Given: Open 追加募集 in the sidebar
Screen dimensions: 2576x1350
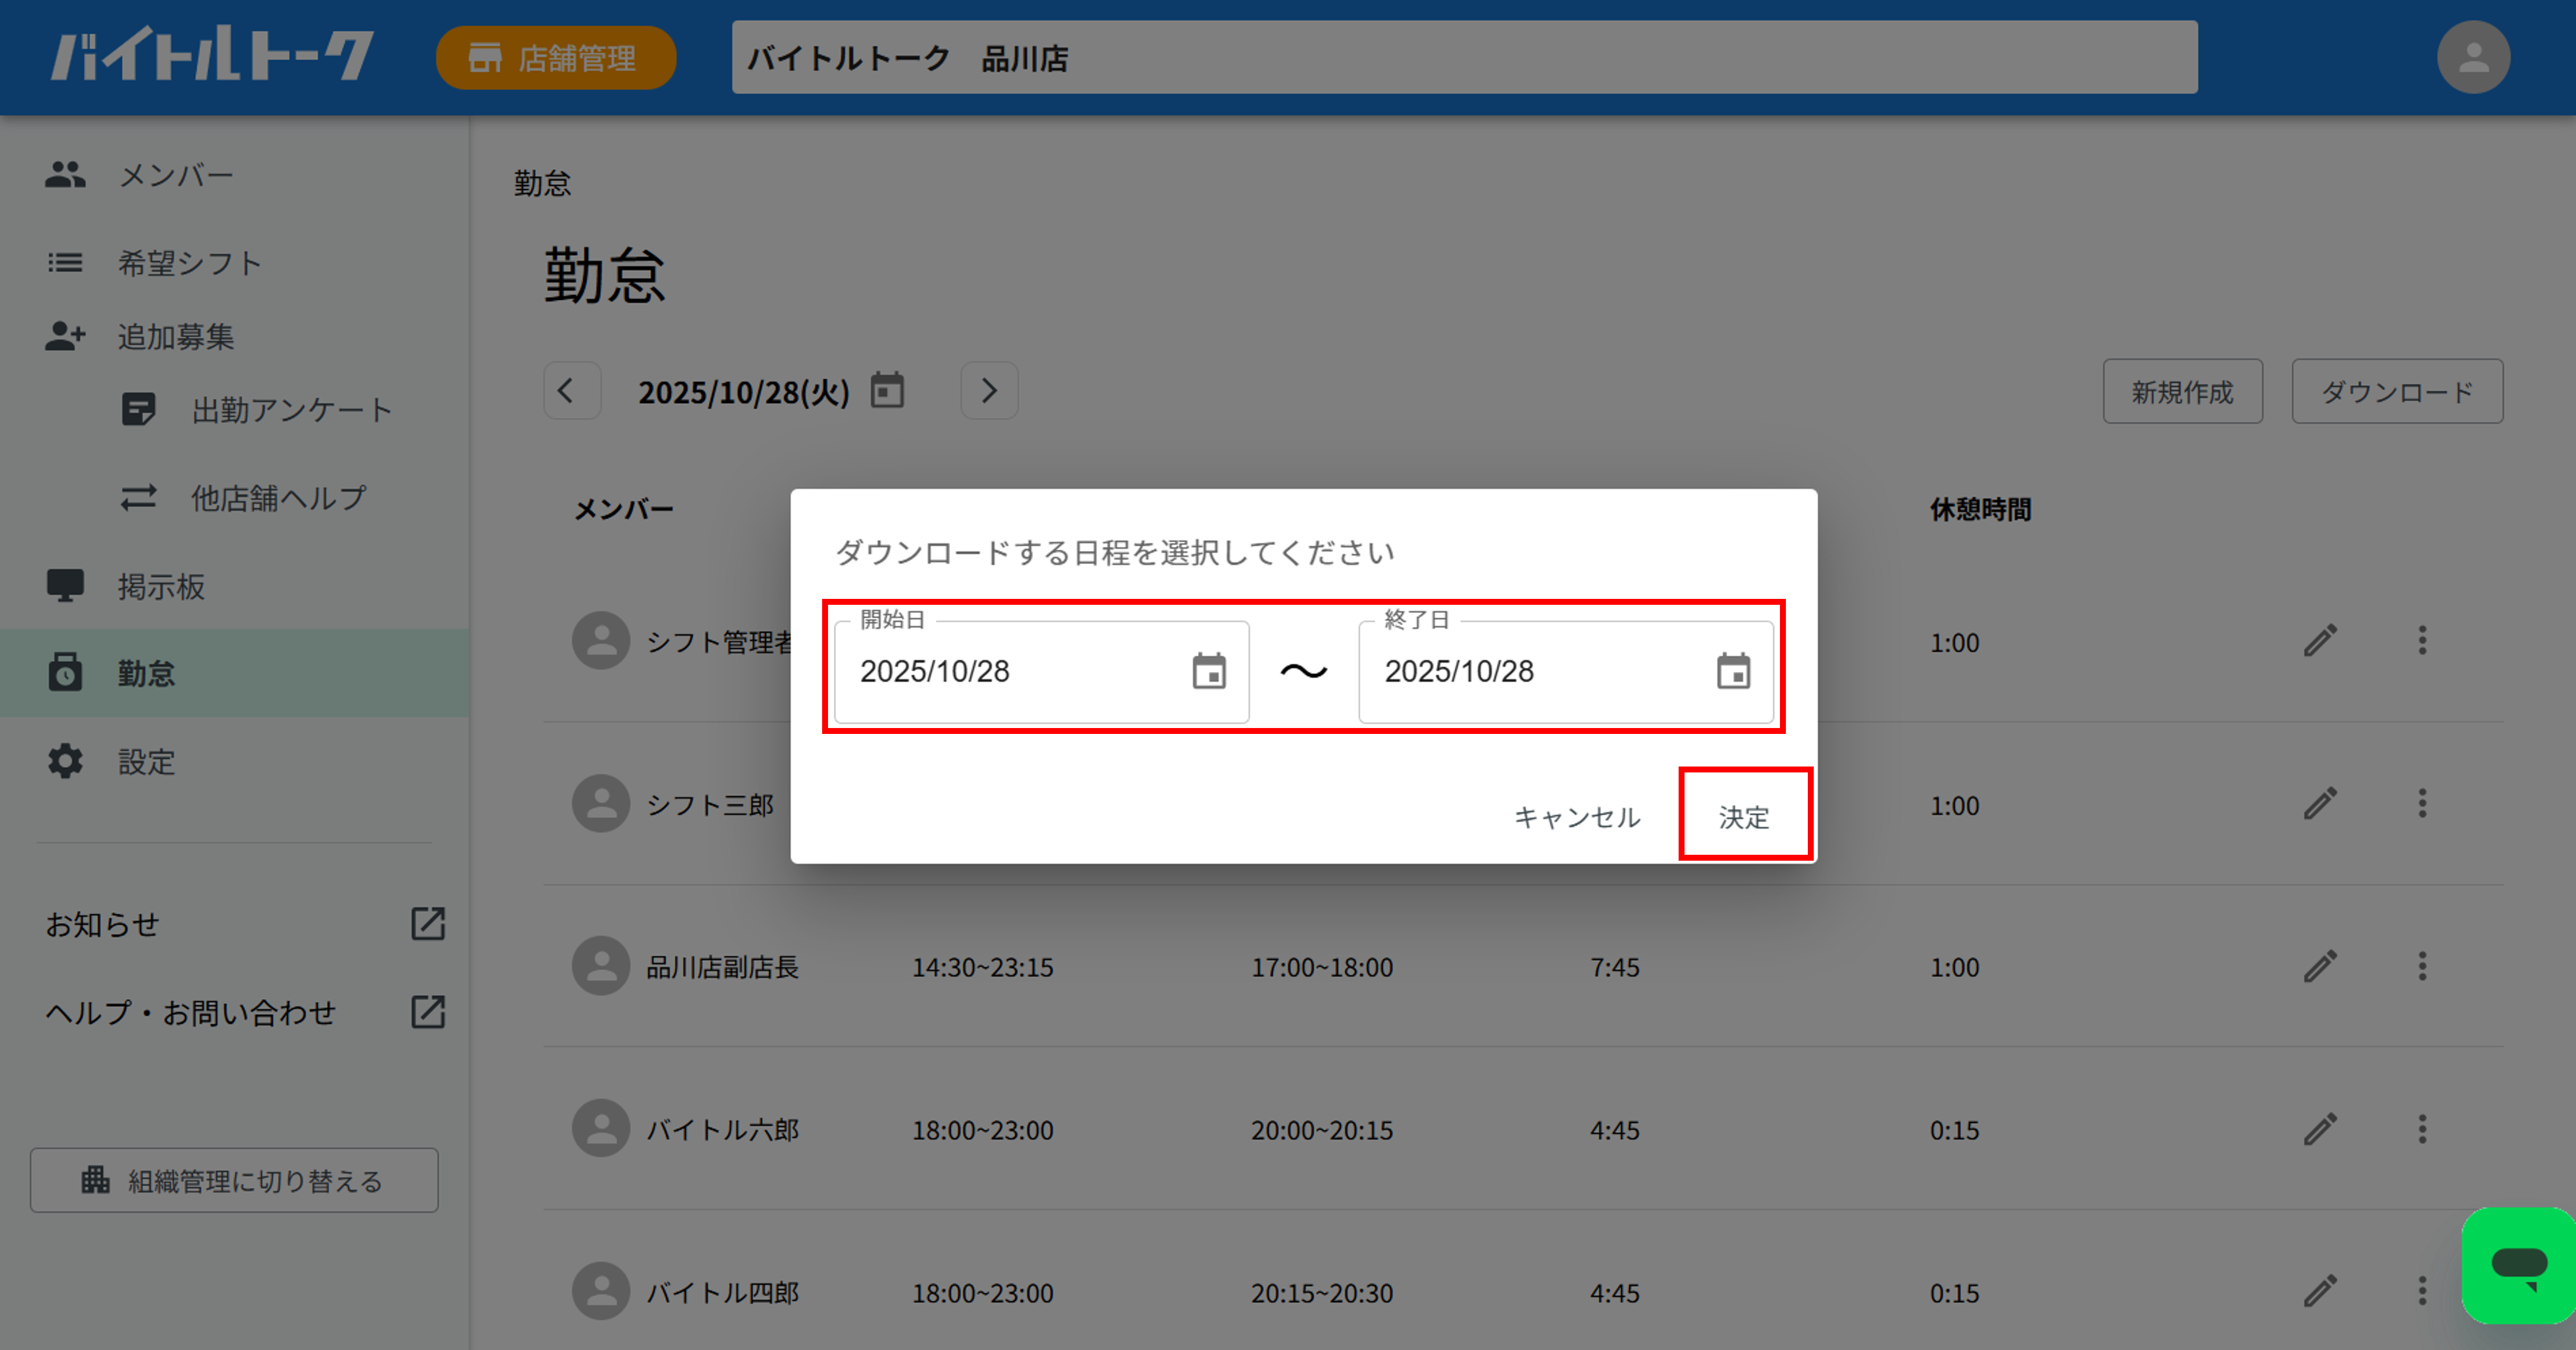Looking at the screenshot, I should tap(234, 336).
